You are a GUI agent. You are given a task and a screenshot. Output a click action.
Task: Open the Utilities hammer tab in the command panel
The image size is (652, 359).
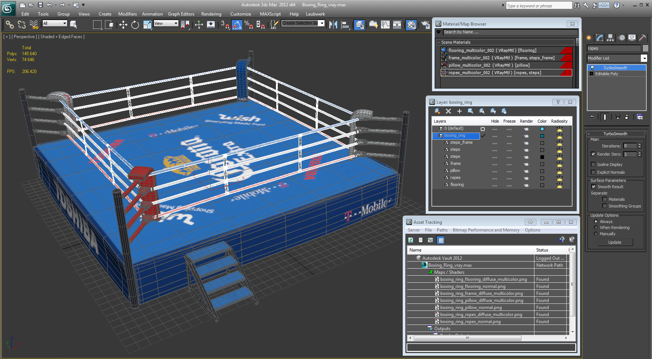click(x=643, y=37)
